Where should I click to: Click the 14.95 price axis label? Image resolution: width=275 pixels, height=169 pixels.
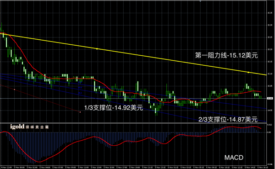(270, 110)
